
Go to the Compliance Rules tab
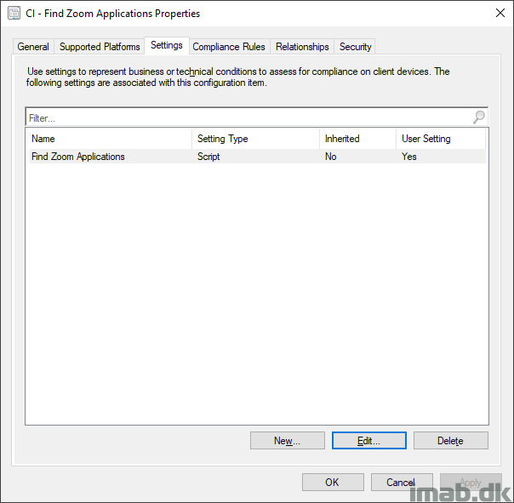pos(229,47)
